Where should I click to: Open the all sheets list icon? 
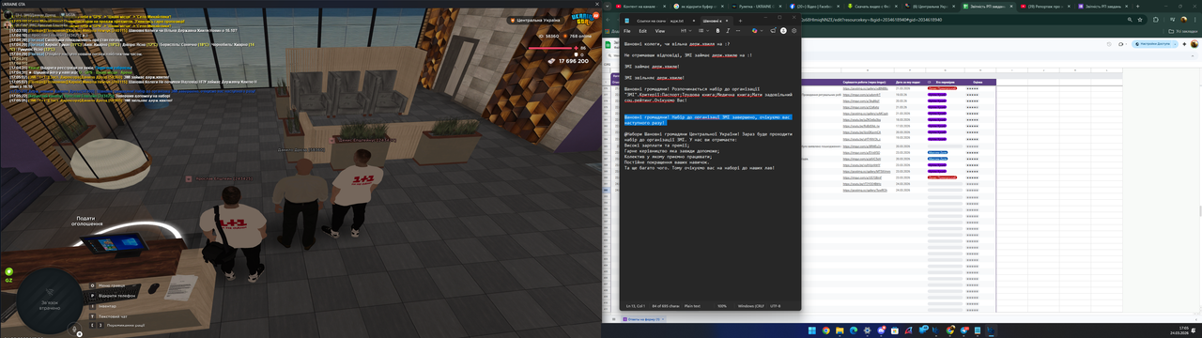(613, 319)
